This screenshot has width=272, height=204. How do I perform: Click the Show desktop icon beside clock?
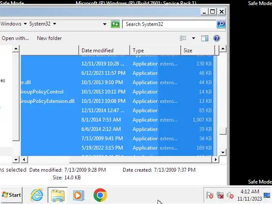267,195
